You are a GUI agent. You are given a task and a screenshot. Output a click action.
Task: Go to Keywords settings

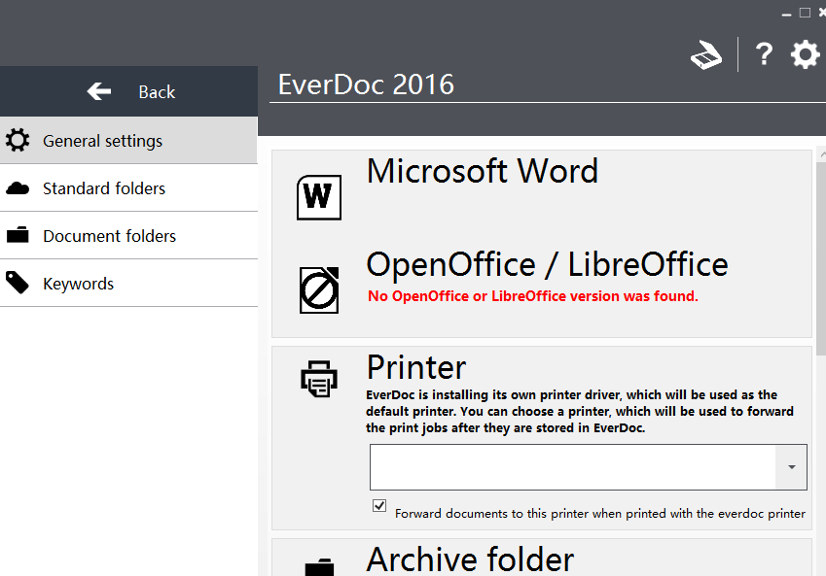[x=78, y=284]
